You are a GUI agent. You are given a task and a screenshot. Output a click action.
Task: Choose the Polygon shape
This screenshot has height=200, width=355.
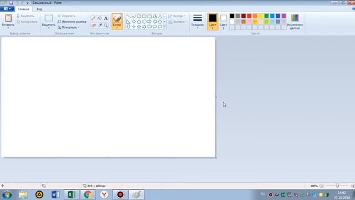coord(155,16)
